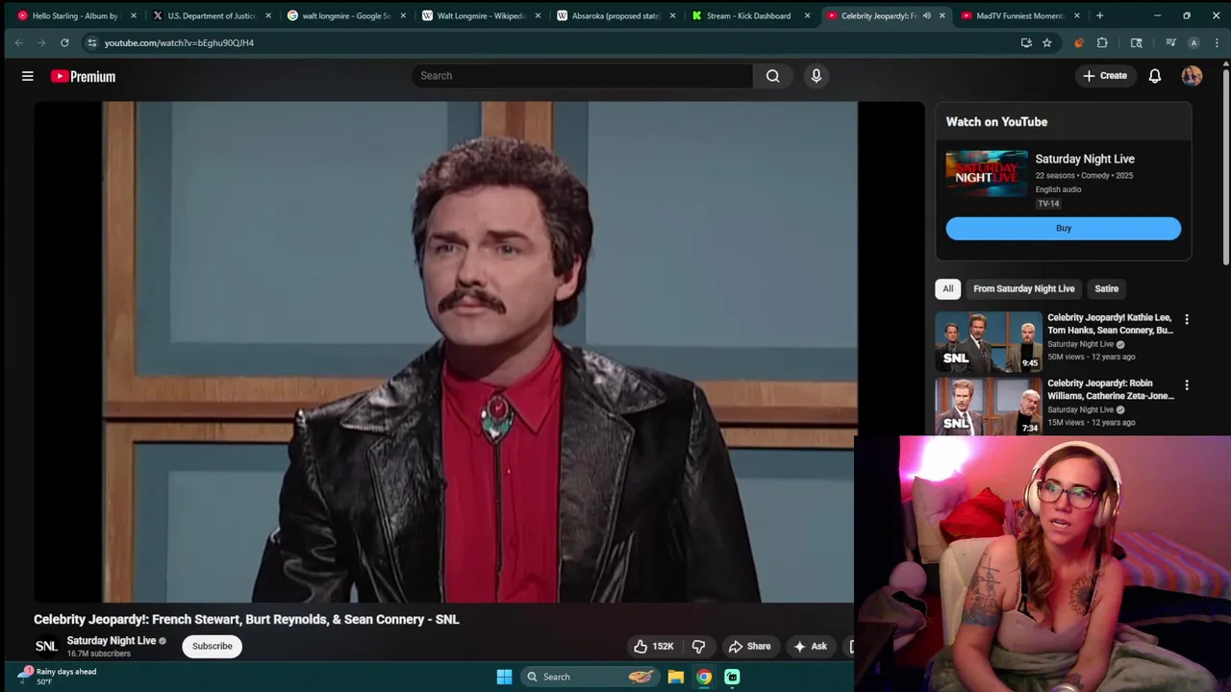Open the Saturday Night Live show poster thumbnail

[986, 173]
